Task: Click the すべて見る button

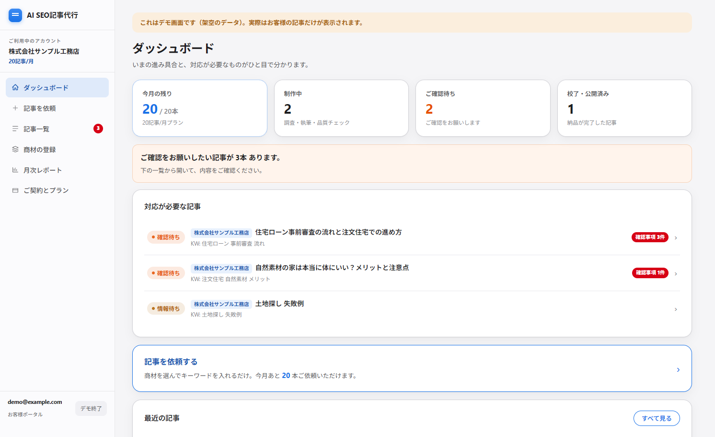Action: tap(657, 418)
